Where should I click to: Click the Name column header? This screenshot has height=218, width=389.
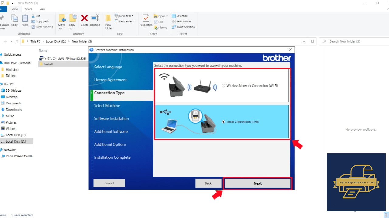(x=43, y=51)
